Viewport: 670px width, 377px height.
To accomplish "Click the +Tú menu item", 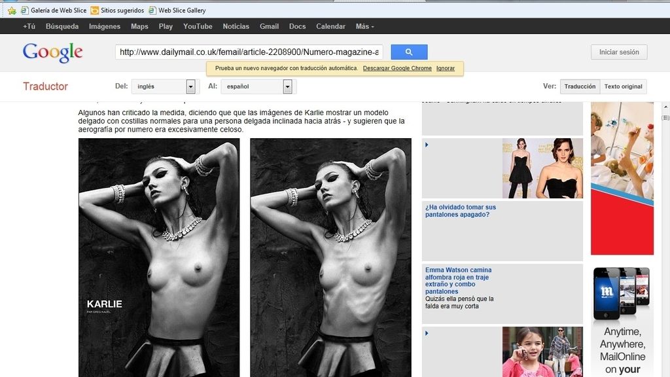I will (29, 26).
